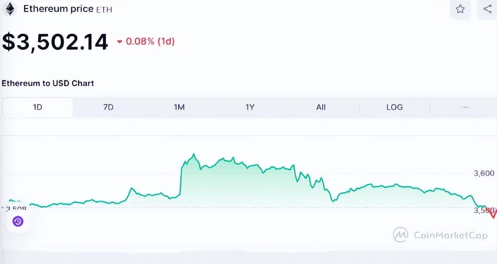The image size is (497, 264).
Task: Add Ethereum to watchlist with star icon
Action: [460, 9]
